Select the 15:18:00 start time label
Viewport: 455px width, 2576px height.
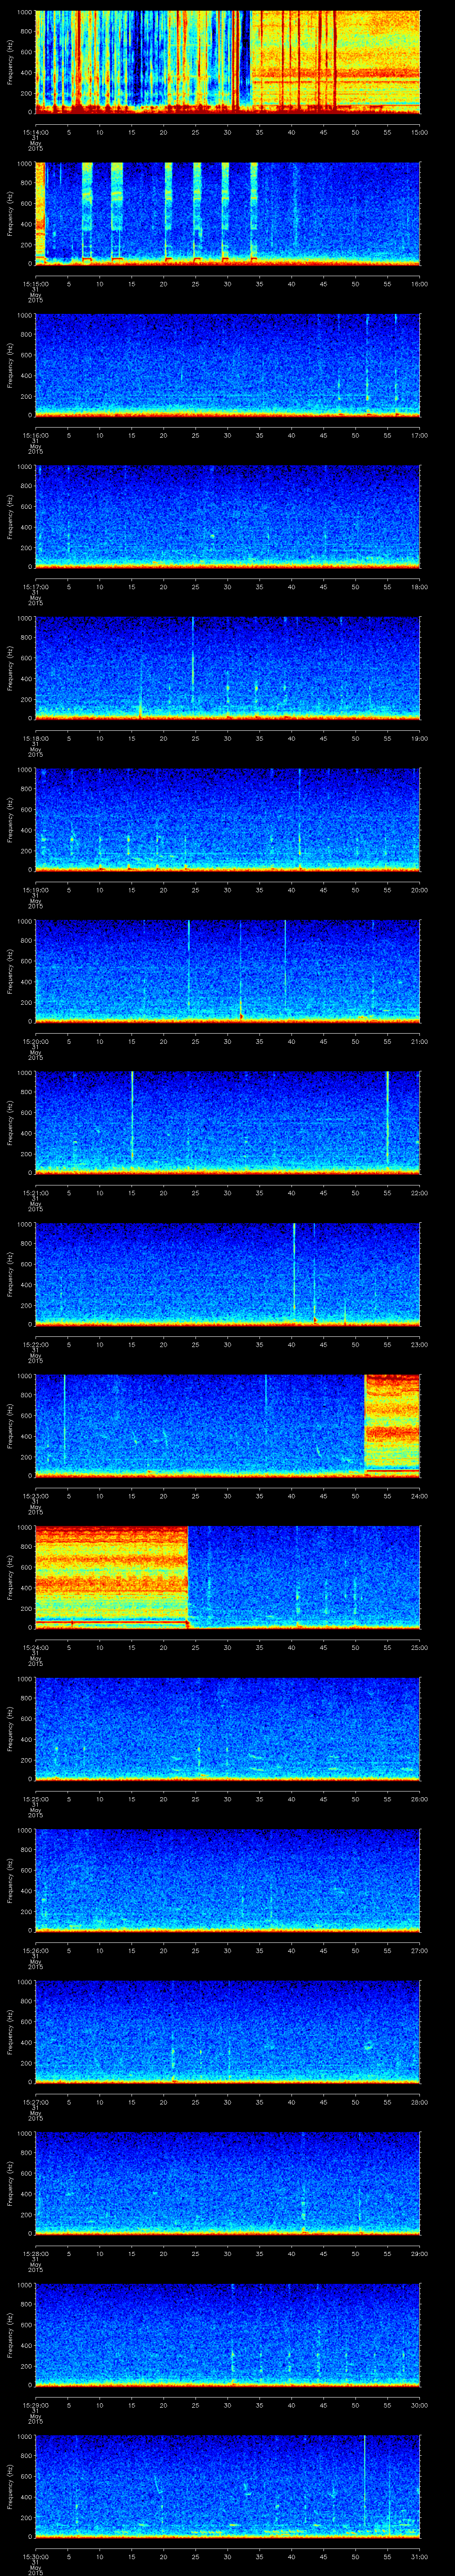tap(35, 738)
